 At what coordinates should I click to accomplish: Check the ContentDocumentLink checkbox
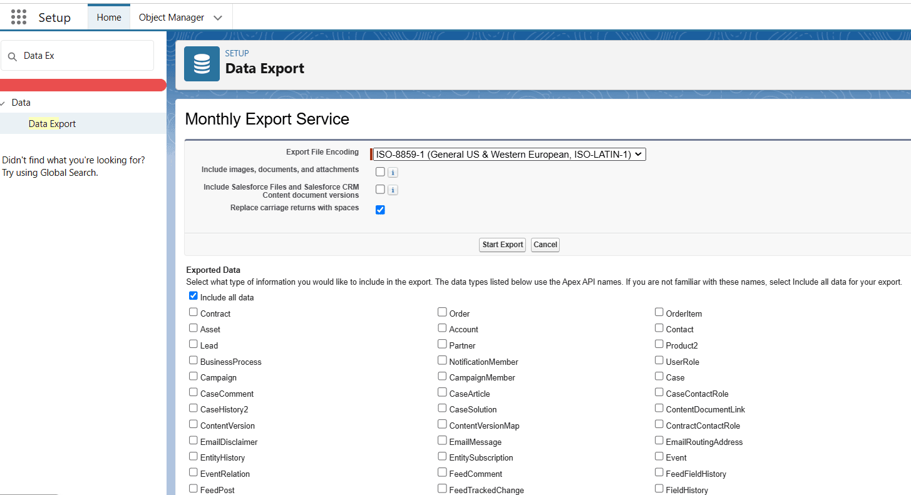[659, 408]
